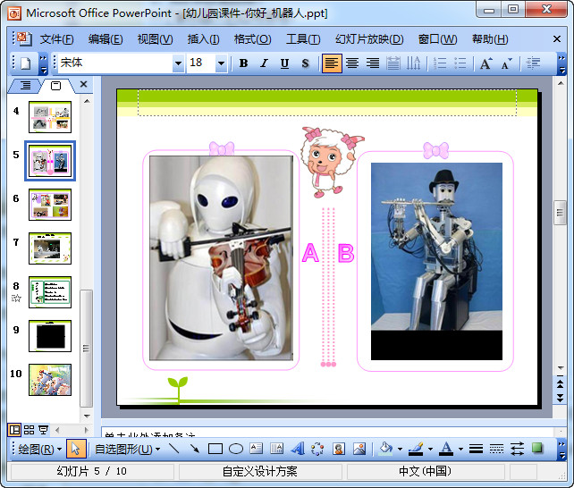Open 编辑(E) menu

pos(106,39)
